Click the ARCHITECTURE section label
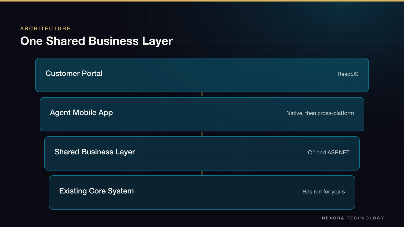Screen dimensions: 404x227 point(45,29)
